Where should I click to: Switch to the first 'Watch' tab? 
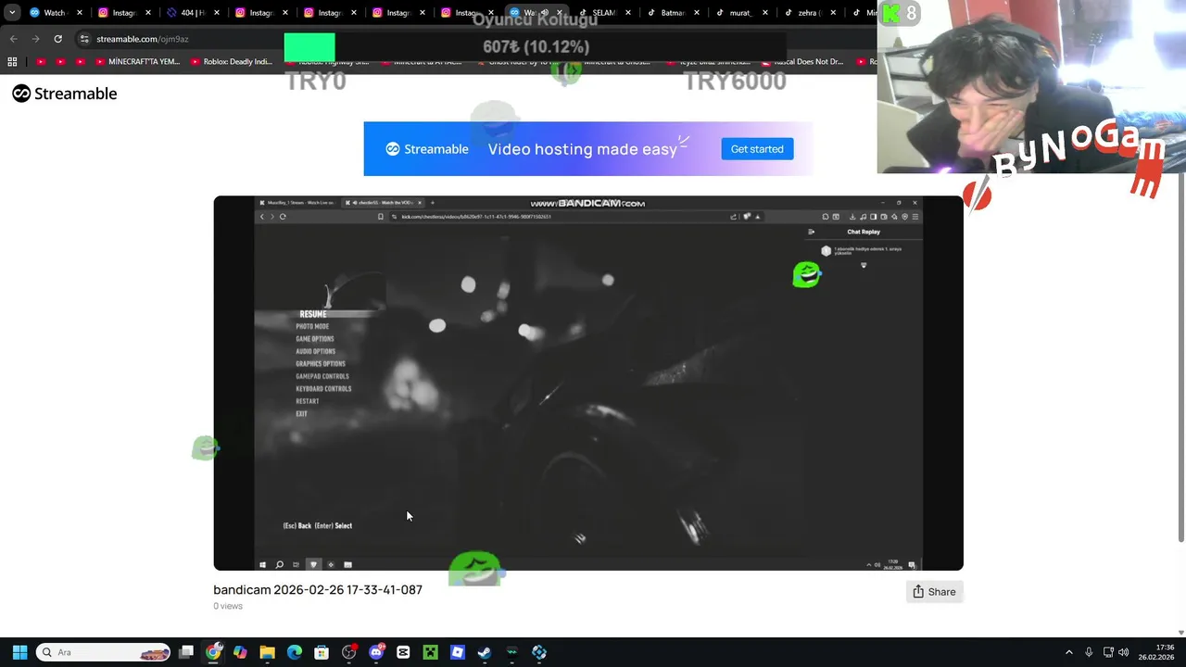[56, 13]
